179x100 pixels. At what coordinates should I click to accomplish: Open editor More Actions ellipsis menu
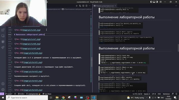pyautogui.click(x=90, y=6)
